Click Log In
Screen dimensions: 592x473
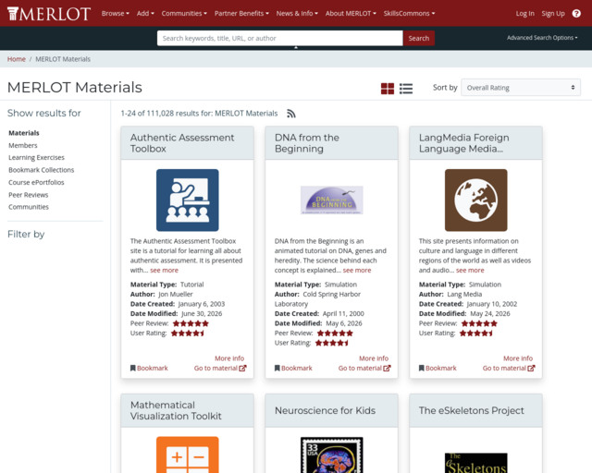pyautogui.click(x=525, y=14)
